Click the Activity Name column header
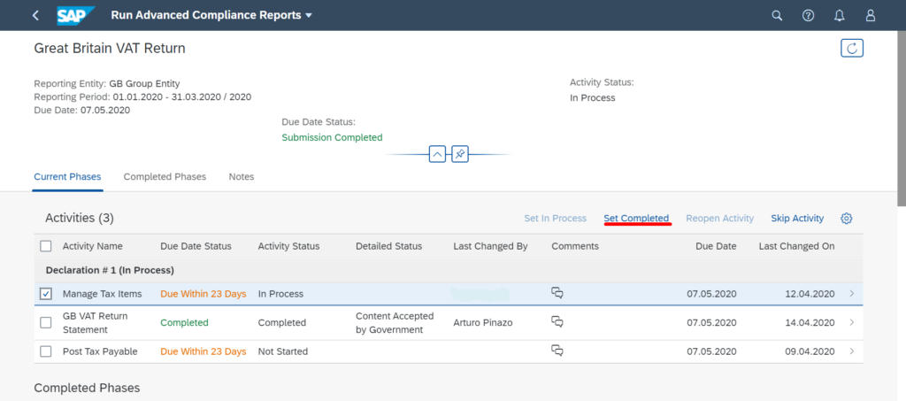The image size is (906, 401). click(x=92, y=246)
